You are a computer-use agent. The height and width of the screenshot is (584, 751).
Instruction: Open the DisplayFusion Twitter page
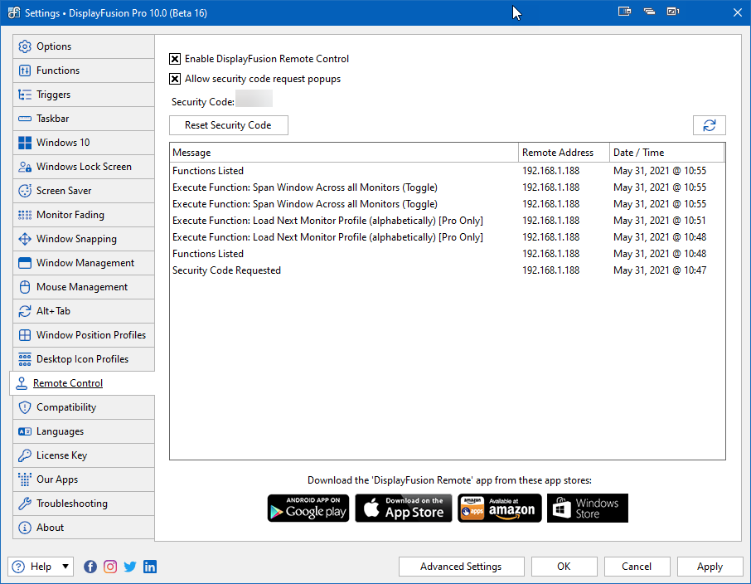pos(130,567)
